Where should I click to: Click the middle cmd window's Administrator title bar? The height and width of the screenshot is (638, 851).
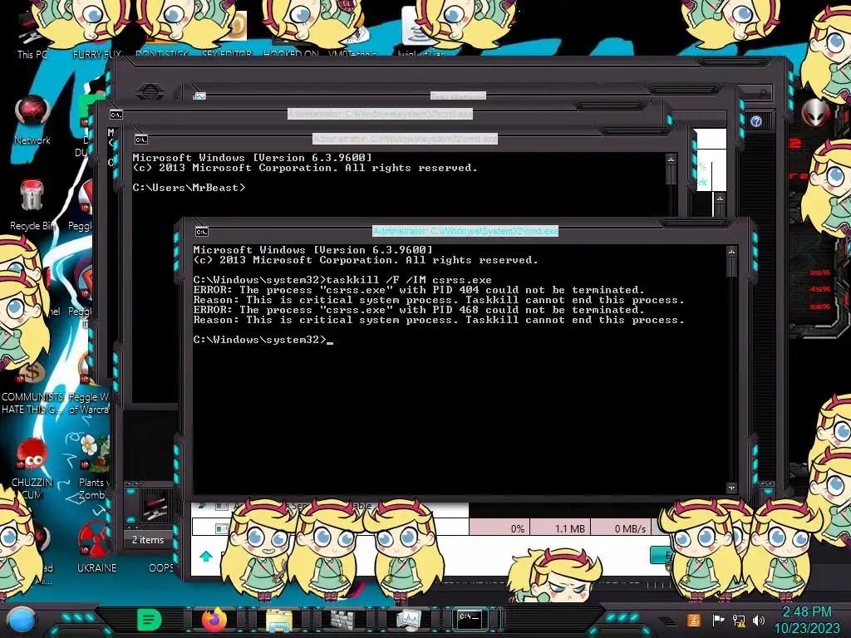[405, 139]
